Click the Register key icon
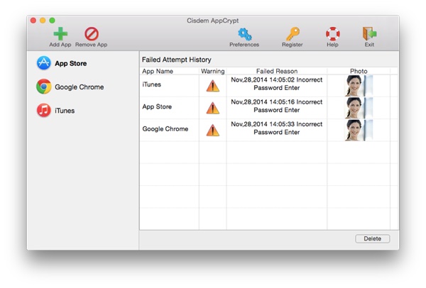 (292, 33)
